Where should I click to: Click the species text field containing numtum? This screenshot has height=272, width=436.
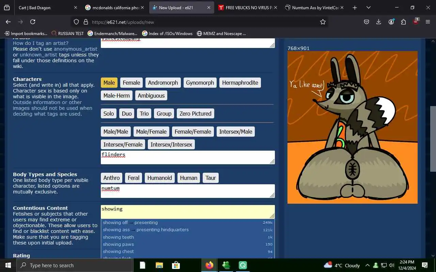click(x=188, y=191)
